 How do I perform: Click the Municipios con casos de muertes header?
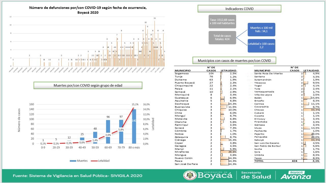click(x=234, y=61)
